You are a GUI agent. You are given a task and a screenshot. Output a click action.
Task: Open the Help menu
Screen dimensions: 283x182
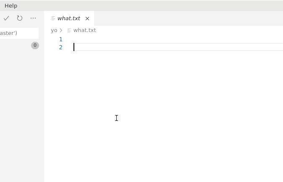pos(11,5)
